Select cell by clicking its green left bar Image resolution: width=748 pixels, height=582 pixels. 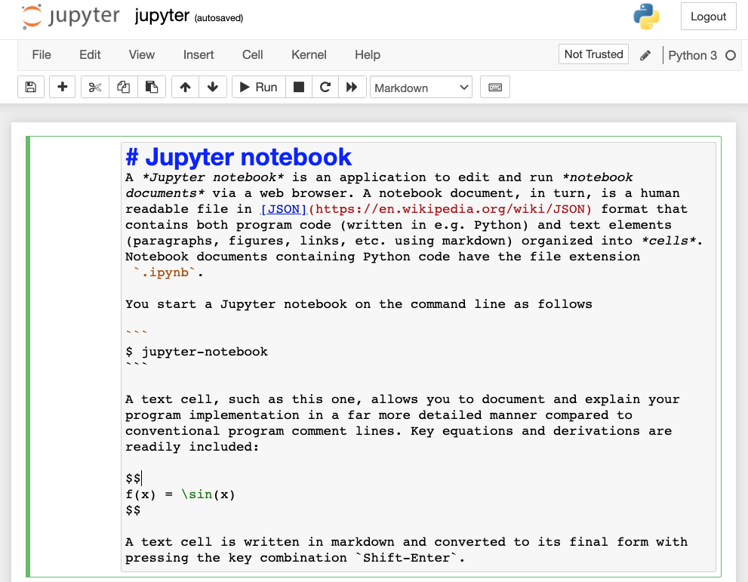[28, 356]
